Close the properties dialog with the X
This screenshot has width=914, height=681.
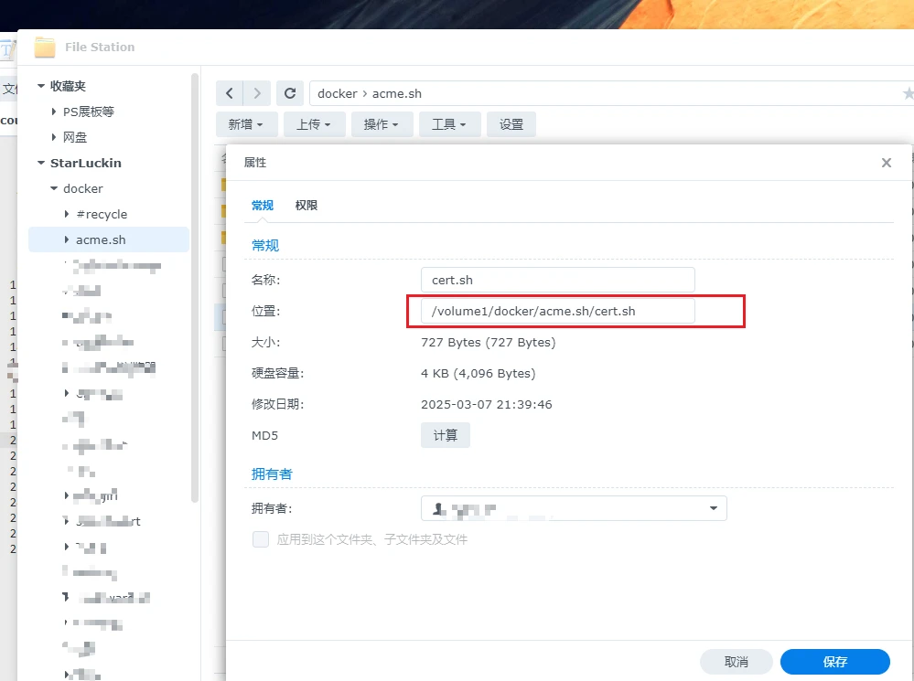tap(886, 163)
